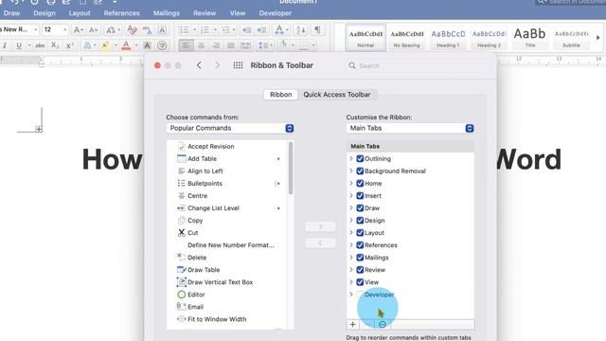Open the Design ribbon tab
The image size is (606, 341).
click(x=45, y=13)
